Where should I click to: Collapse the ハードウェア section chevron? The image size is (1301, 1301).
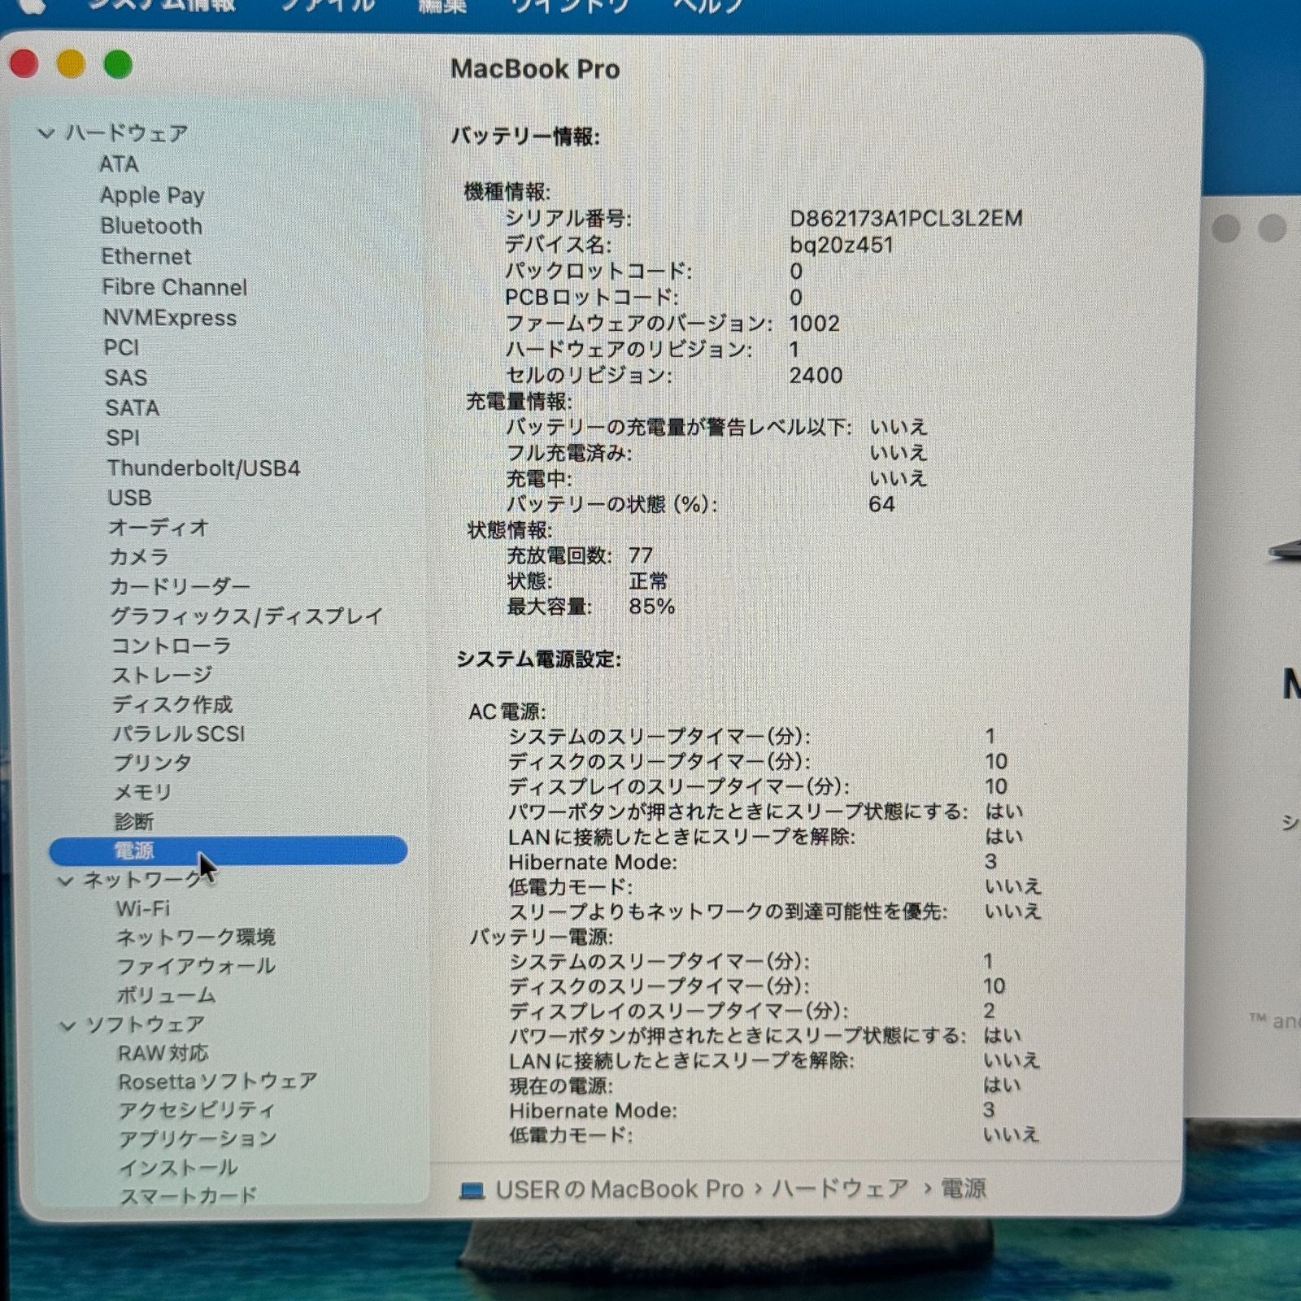click(47, 133)
